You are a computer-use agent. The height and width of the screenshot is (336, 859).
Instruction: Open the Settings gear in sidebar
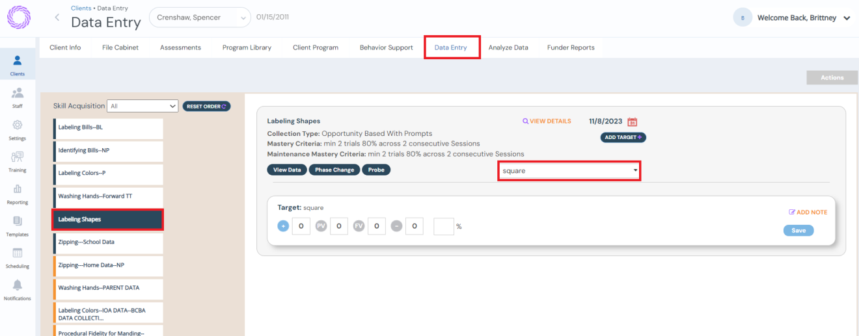18,125
